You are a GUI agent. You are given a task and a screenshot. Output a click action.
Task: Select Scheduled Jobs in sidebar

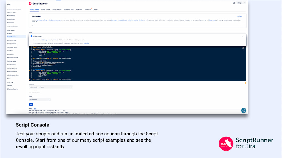click(x=12, y=47)
